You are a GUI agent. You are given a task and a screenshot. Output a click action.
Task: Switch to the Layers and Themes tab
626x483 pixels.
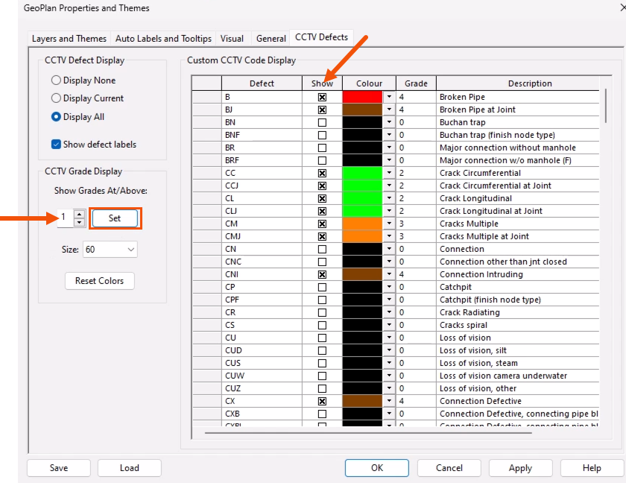[x=69, y=38]
